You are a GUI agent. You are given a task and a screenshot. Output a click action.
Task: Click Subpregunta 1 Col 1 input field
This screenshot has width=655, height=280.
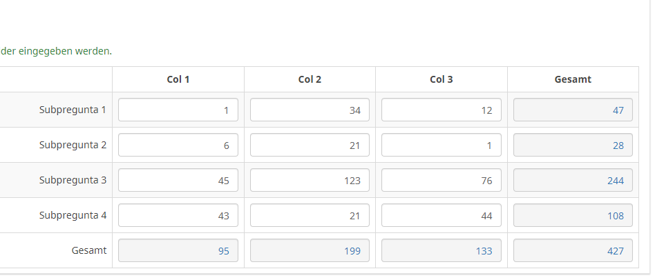pos(178,110)
